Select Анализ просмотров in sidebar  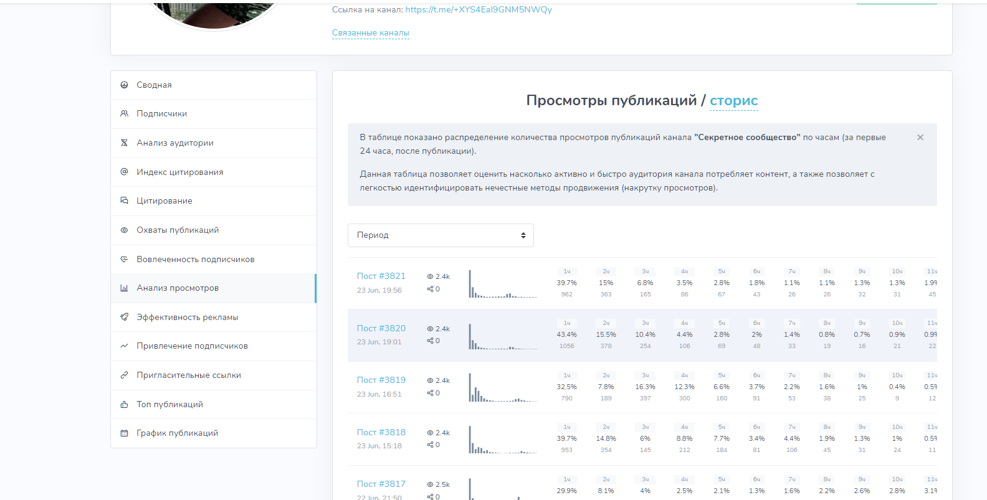214,288
